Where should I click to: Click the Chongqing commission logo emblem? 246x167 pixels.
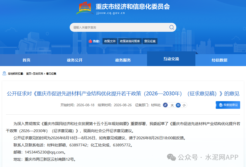click(85, 8)
